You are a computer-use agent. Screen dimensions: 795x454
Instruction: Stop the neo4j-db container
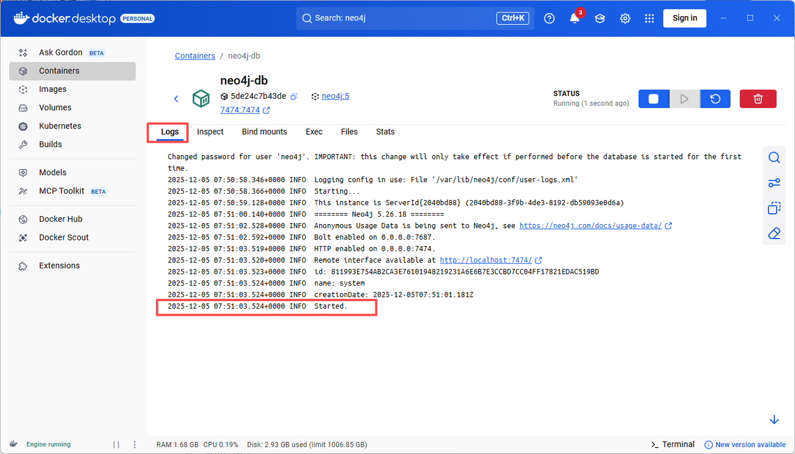pos(653,99)
